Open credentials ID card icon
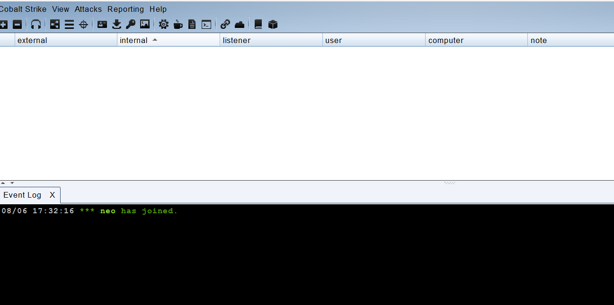Viewport: 614px width, 305px height. pos(102,25)
